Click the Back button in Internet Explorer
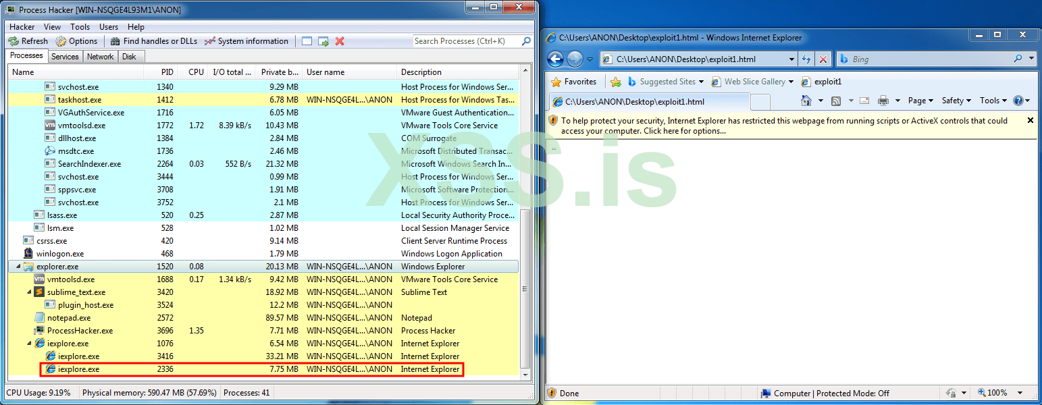The width and height of the screenshot is (1042, 405). click(x=555, y=59)
